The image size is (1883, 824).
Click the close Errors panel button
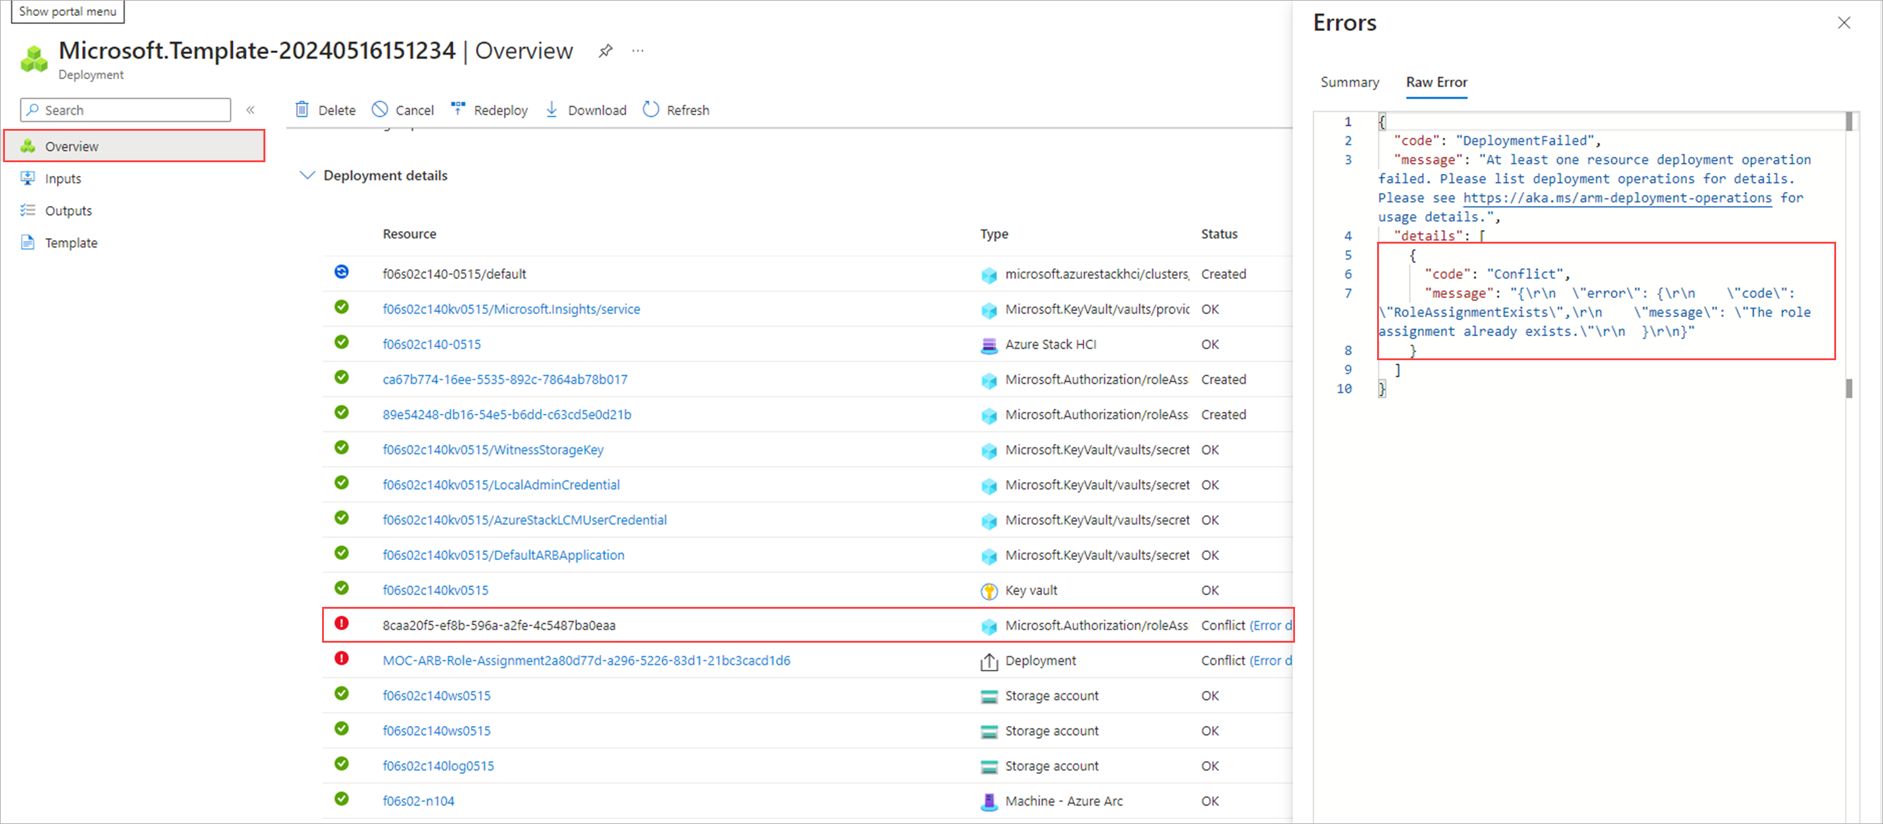1845,22
